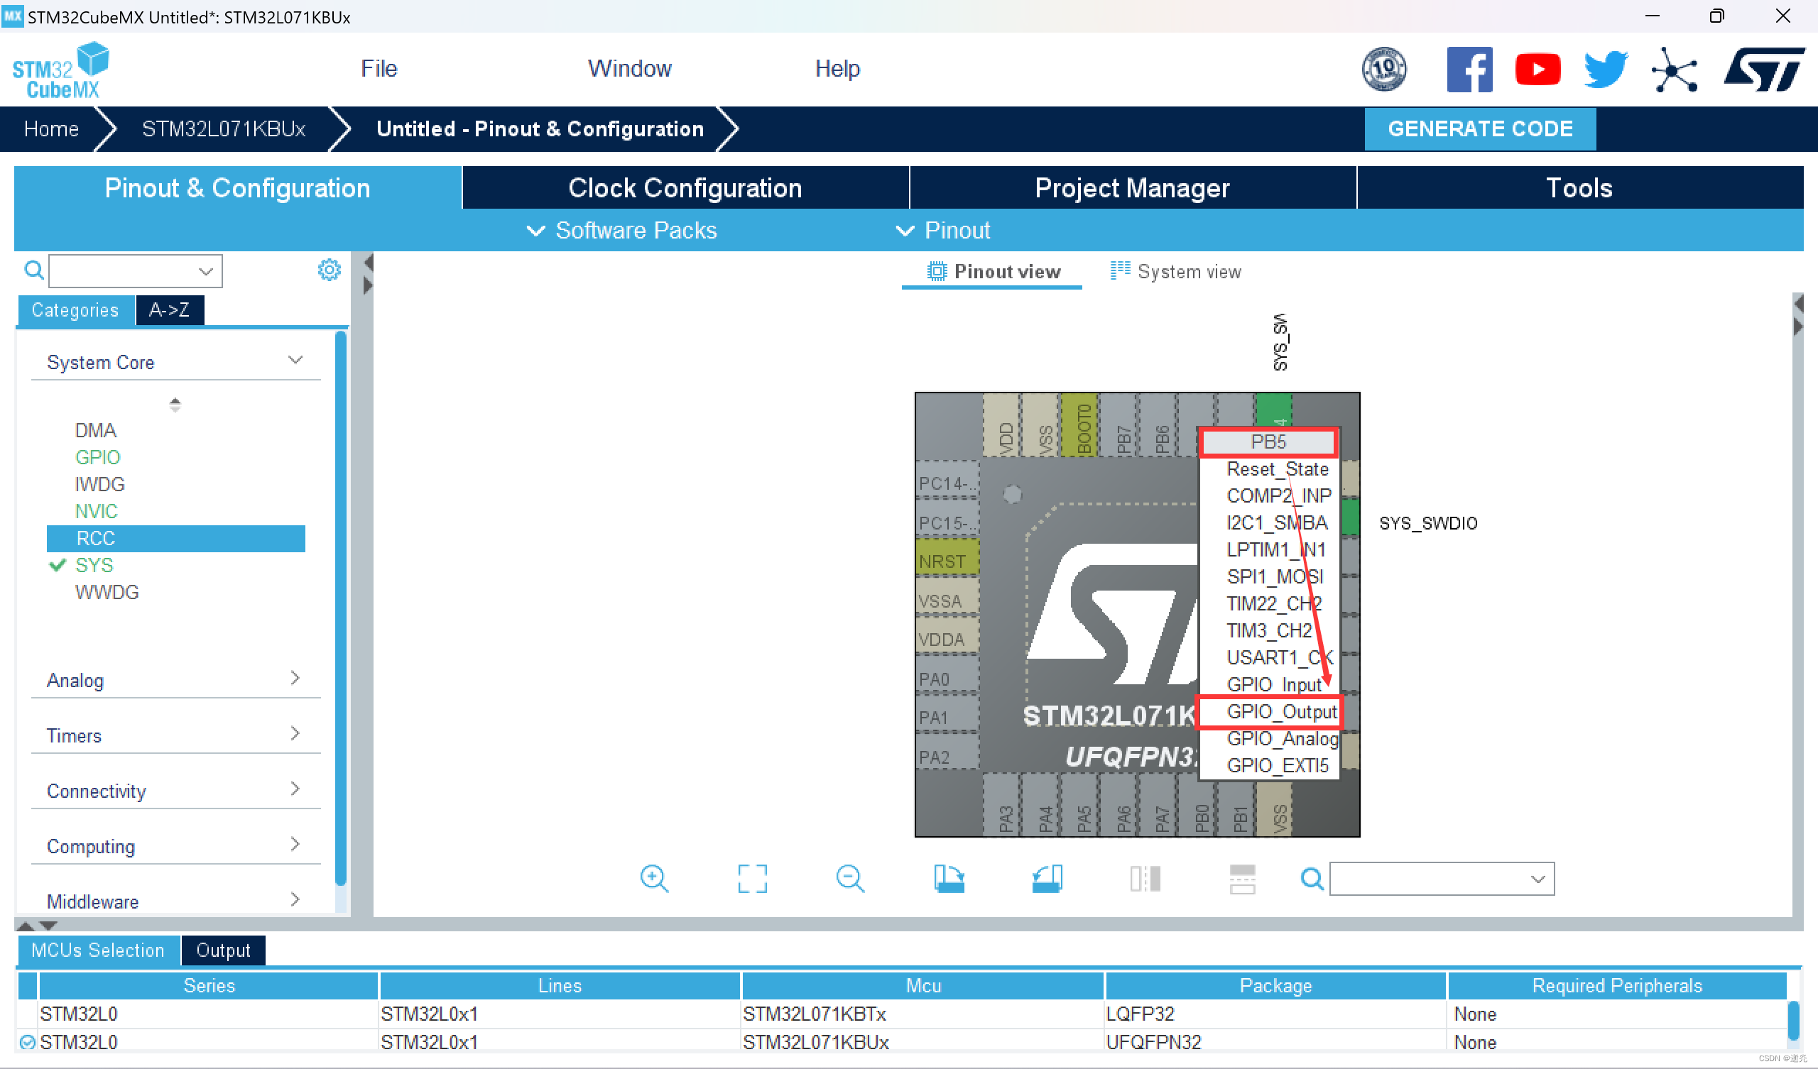The image size is (1818, 1069).
Task: Open the Pinout dropdown menu
Action: pos(942,230)
